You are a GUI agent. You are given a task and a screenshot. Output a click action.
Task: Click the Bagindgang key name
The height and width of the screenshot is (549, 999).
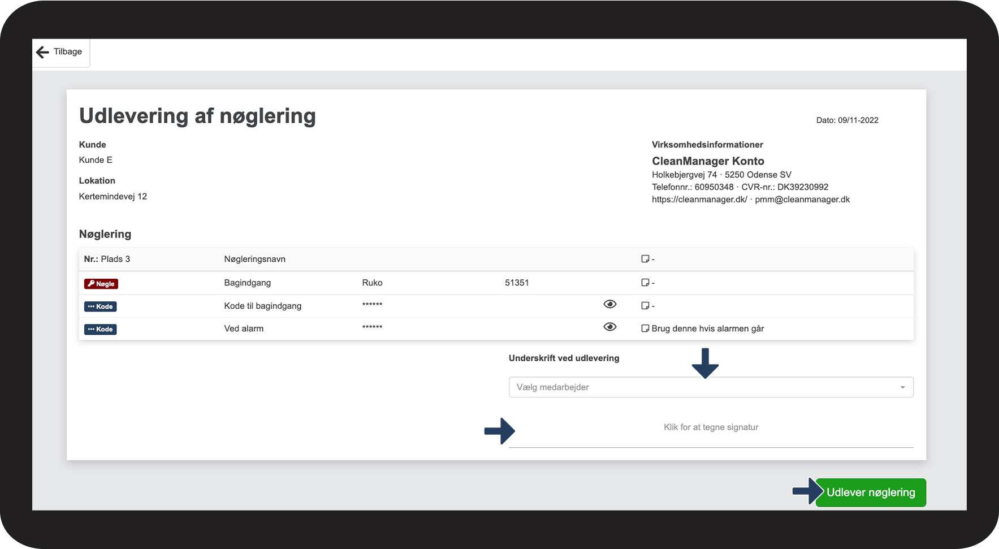pyautogui.click(x=248, y=283)
